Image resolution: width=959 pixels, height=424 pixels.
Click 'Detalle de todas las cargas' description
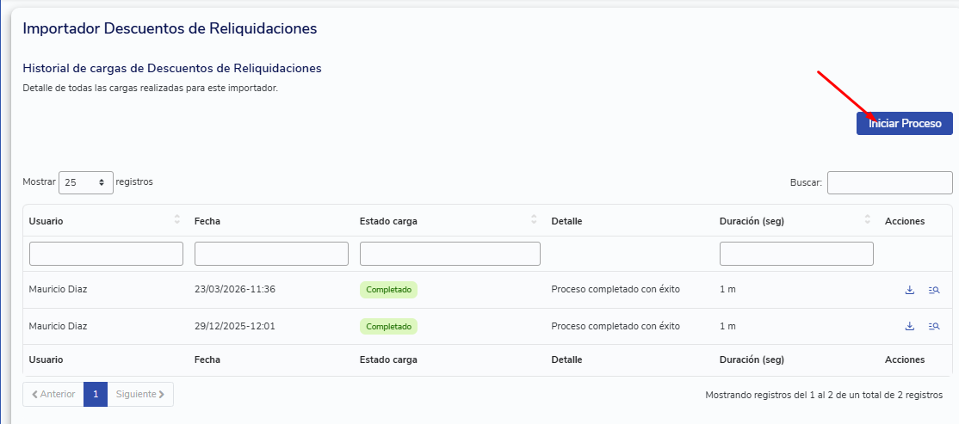(x=151, y=88)
